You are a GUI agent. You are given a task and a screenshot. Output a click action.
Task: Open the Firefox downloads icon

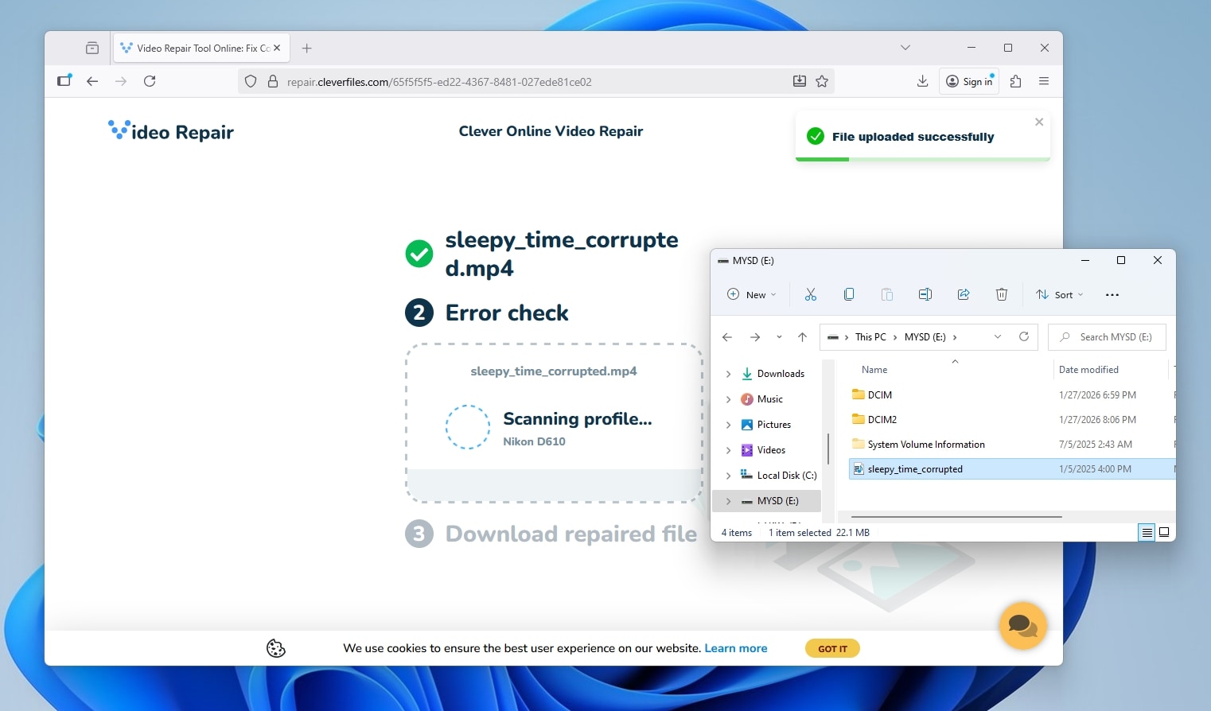[921, 80]
